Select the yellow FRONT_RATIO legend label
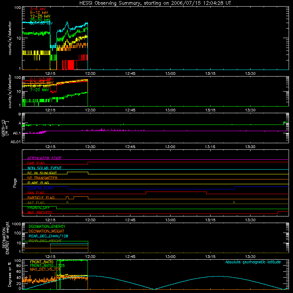The image size is (293, 293). 42,262
